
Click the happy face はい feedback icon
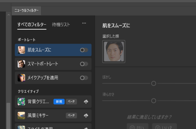(132, 127)
